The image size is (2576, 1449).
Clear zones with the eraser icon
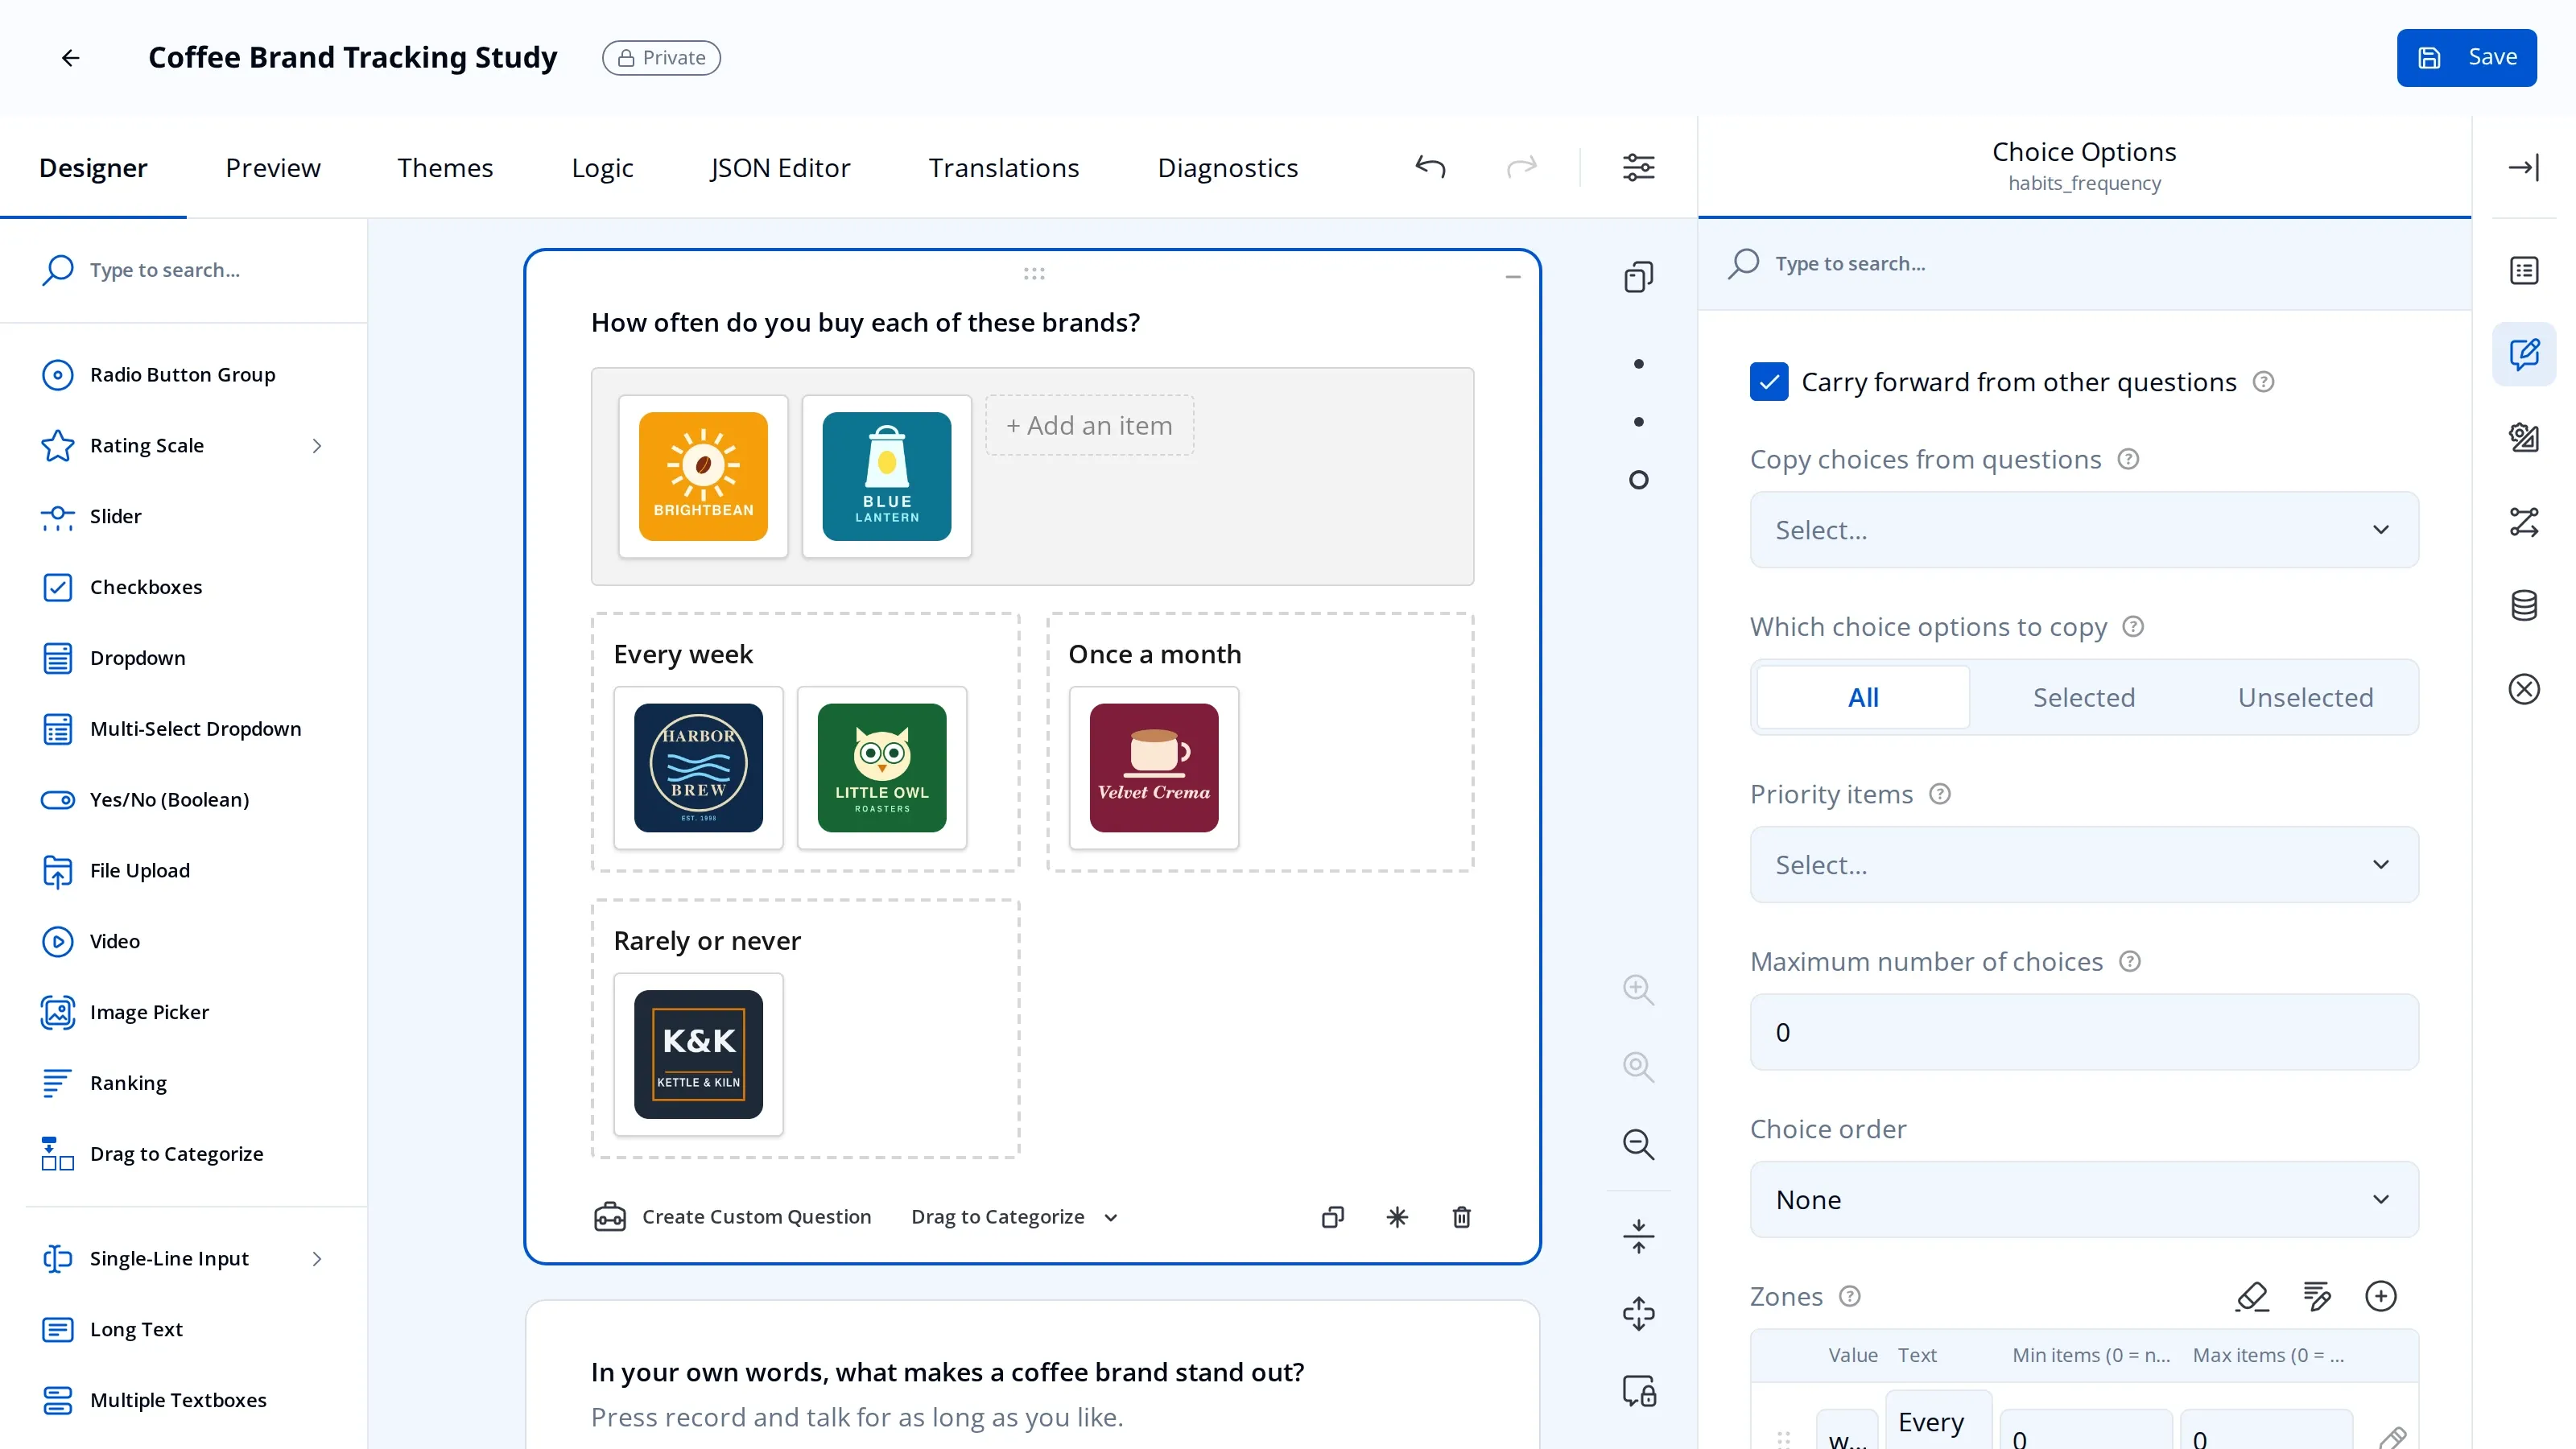[2252, 1297]
